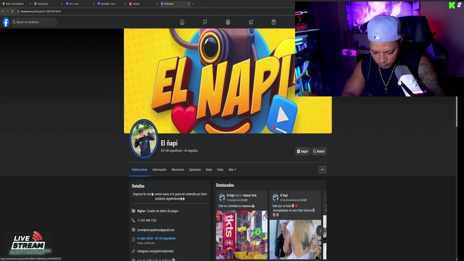Click the El ñapi profile name heading
Image resolution: width=464 pixels, height=261 pixels.
pyautogui.click(x=169, y=143)
